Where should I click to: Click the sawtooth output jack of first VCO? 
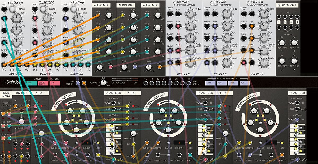click(x=4, y=64)
